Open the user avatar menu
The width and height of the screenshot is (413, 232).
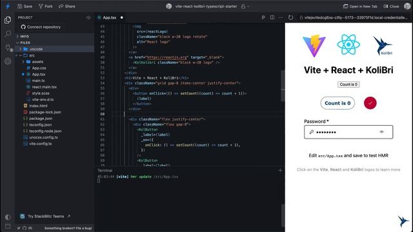[407, 6]
